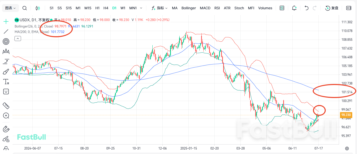Toggle the chart layout panel icon
Image resolution: width=357 pixels, height=154 pixels.
(x=282, y=8)
